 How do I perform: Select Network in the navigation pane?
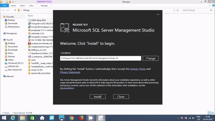tap(10, 76)
